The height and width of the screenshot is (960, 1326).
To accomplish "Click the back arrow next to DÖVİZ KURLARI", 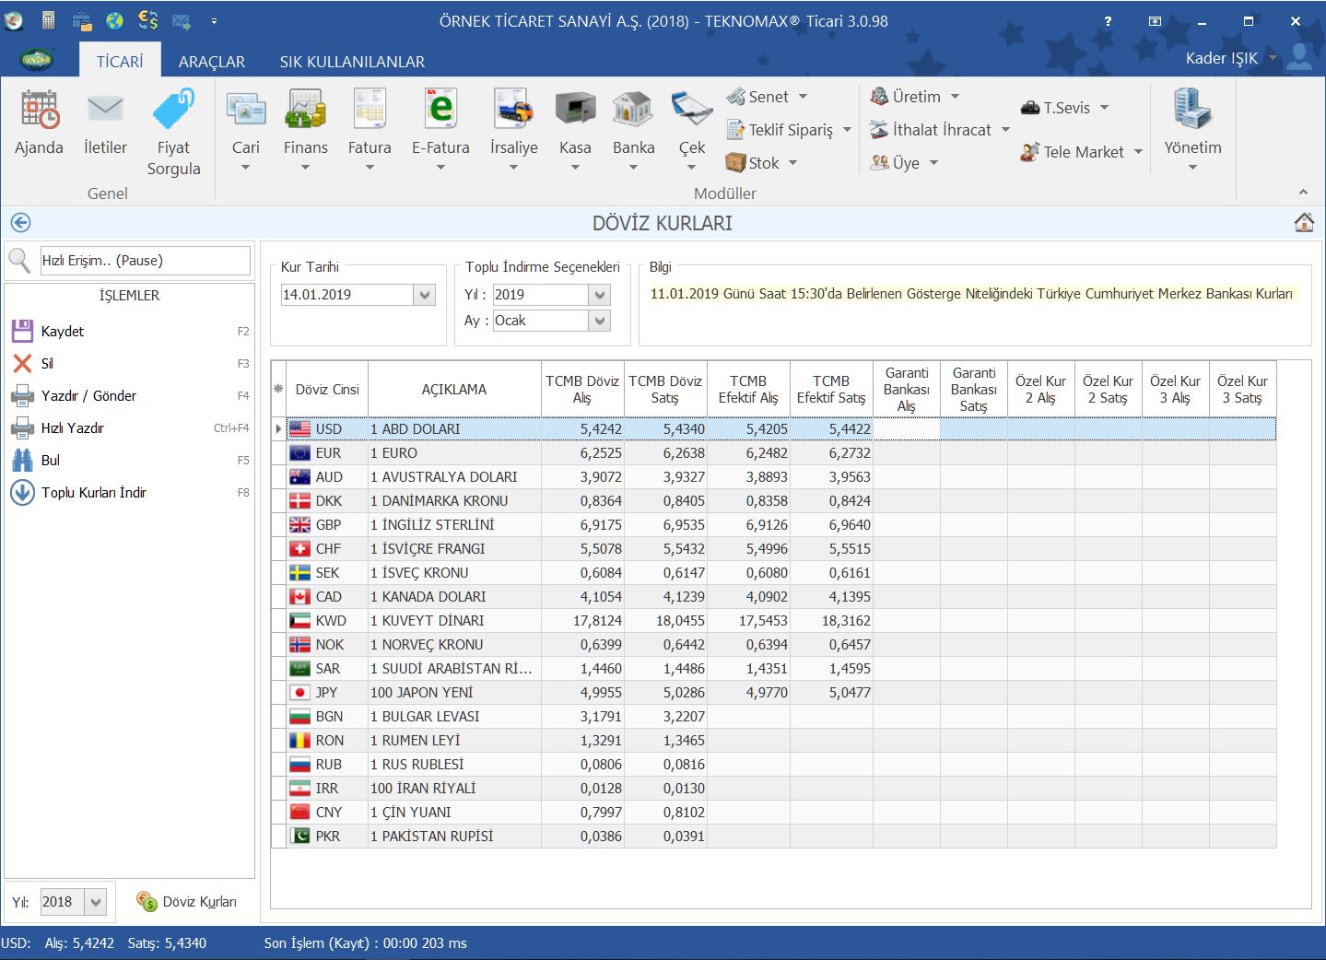I will coord(20,223).
